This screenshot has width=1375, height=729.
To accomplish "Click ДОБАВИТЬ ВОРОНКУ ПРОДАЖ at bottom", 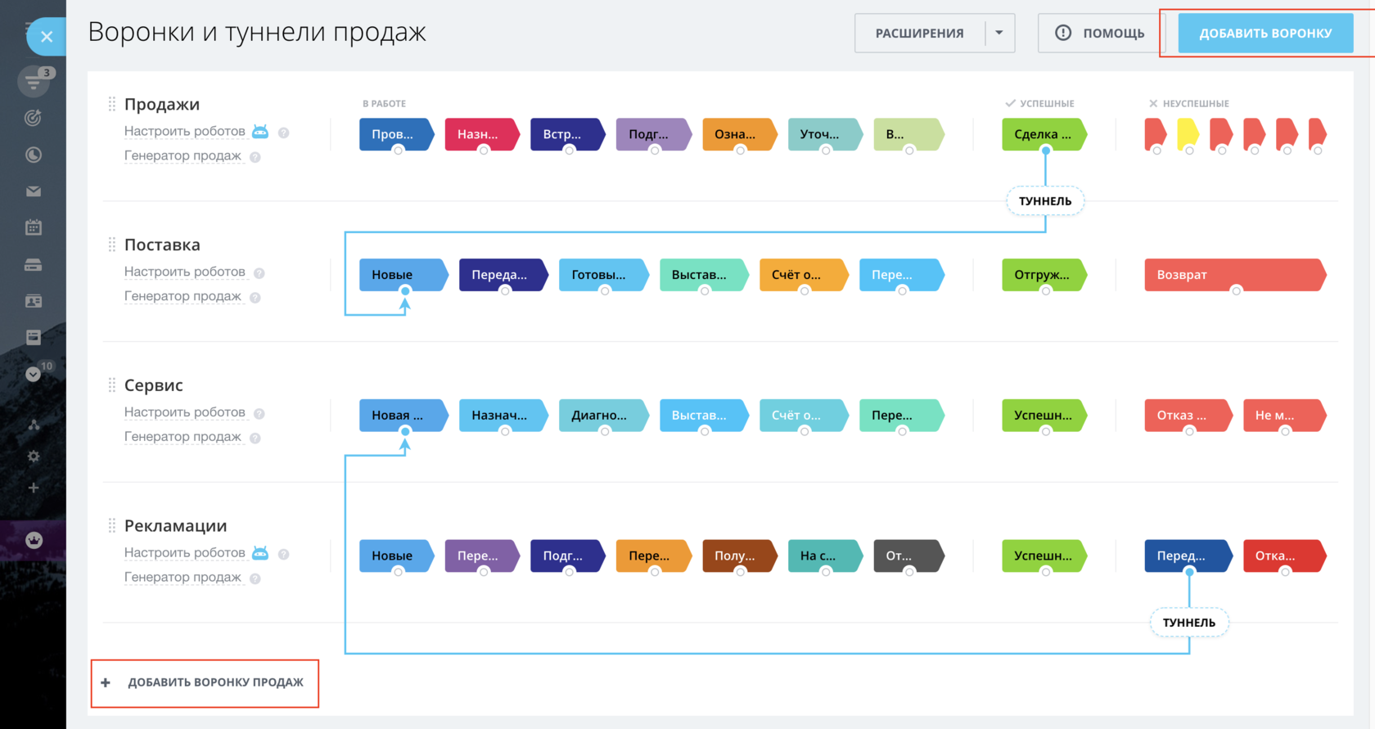I will [205, 682].
